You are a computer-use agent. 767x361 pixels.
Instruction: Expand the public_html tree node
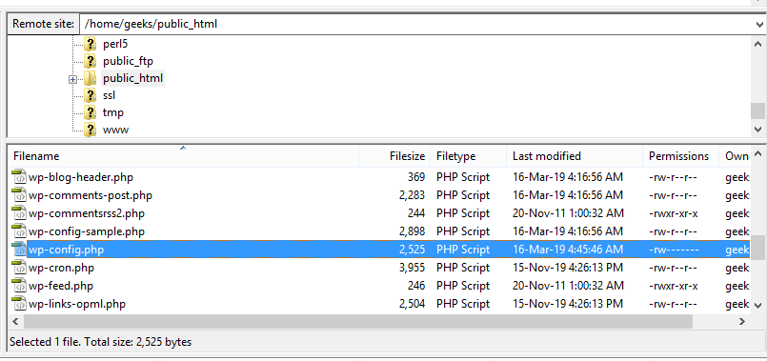(72, 79)
